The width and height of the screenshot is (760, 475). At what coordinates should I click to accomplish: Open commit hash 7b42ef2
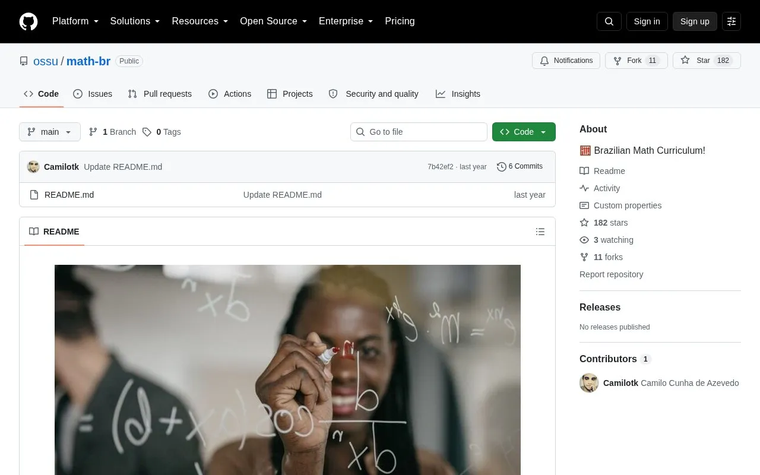(441, 167)
